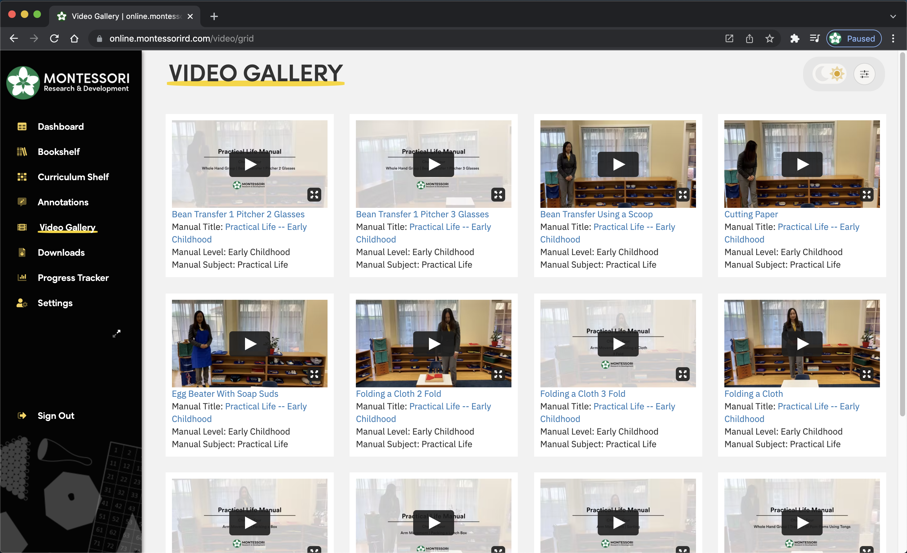Play Bean Transfer 1 Pitcher 2 Glasses video
The image size is (907, 553).
tap(249, 164)
